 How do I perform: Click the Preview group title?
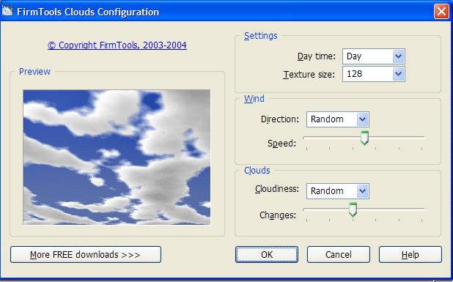(34, 72)
